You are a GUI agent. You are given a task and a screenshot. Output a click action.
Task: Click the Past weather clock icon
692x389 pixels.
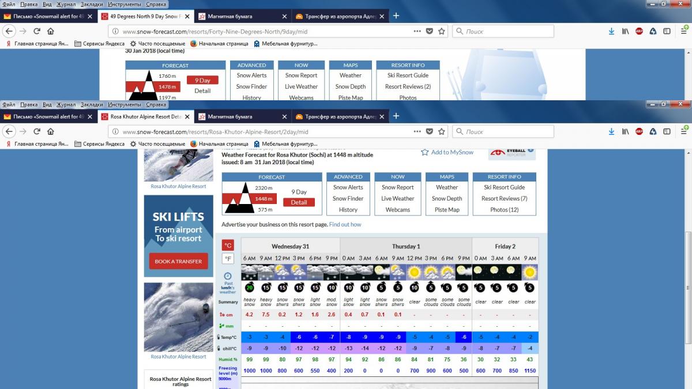tap(228, 276)
